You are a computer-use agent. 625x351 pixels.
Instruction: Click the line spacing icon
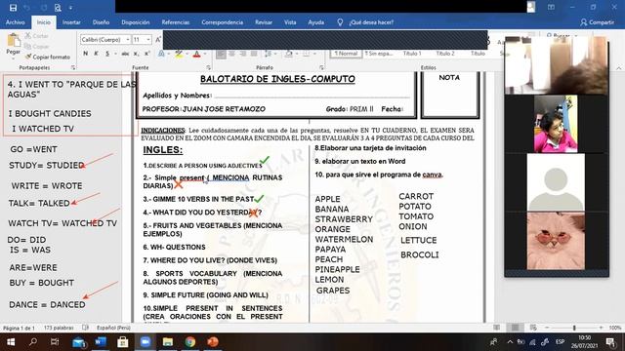pos(269,54)
